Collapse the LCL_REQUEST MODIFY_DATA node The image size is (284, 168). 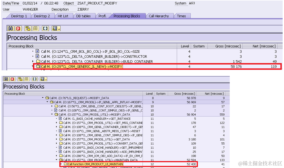coord(43,98)
